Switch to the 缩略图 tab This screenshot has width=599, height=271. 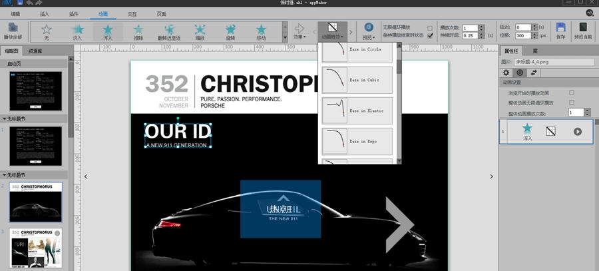[x=11, y=51]
